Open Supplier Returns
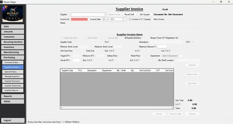 (x=13, y=90)
